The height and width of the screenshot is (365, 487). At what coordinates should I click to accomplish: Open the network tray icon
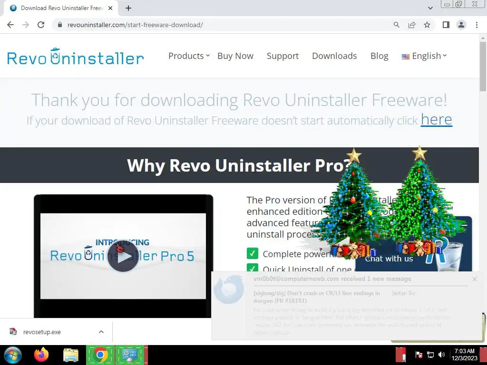(x=430, y=355)
